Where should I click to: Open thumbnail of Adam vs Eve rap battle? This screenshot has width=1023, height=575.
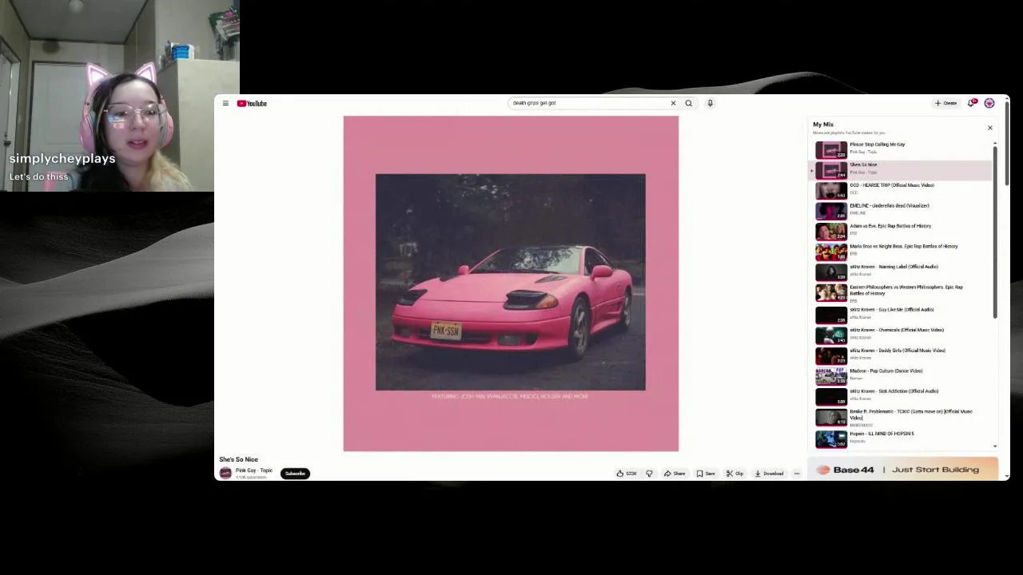tap(831, 231)
